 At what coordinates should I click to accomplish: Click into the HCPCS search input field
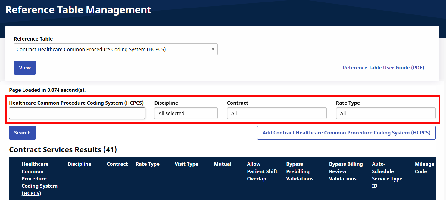pos(77,113)
